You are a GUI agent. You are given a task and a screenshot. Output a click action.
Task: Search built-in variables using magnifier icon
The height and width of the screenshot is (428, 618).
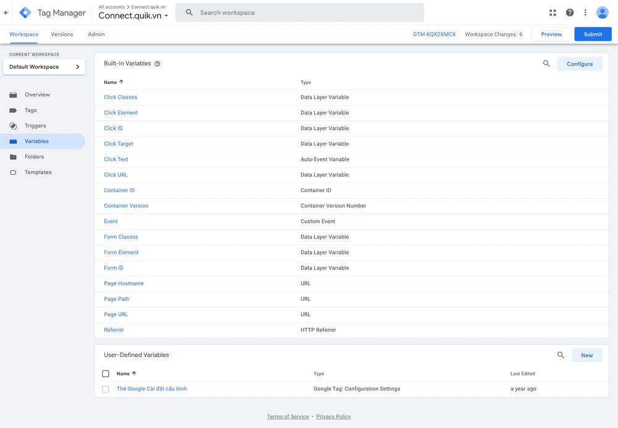tap(546, 64)
